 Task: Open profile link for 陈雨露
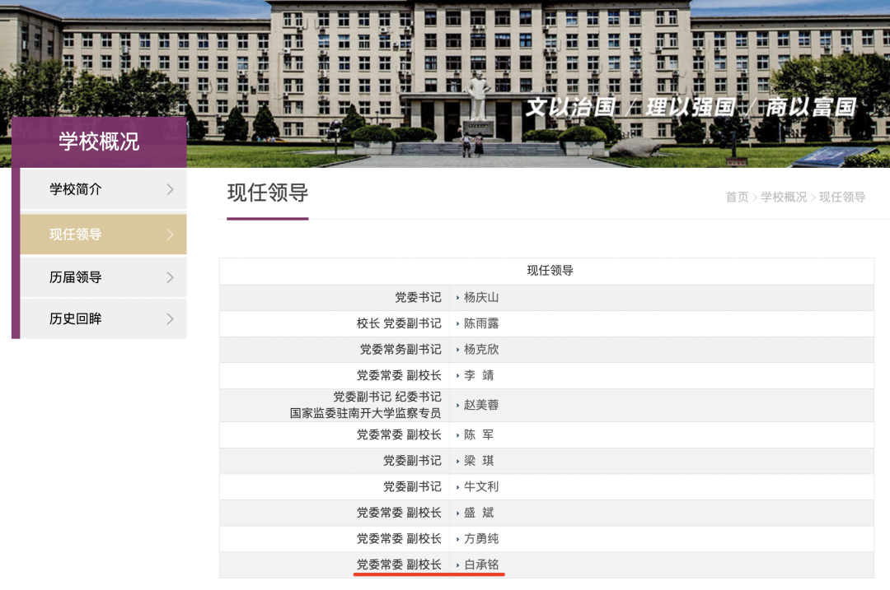(481, 323)
